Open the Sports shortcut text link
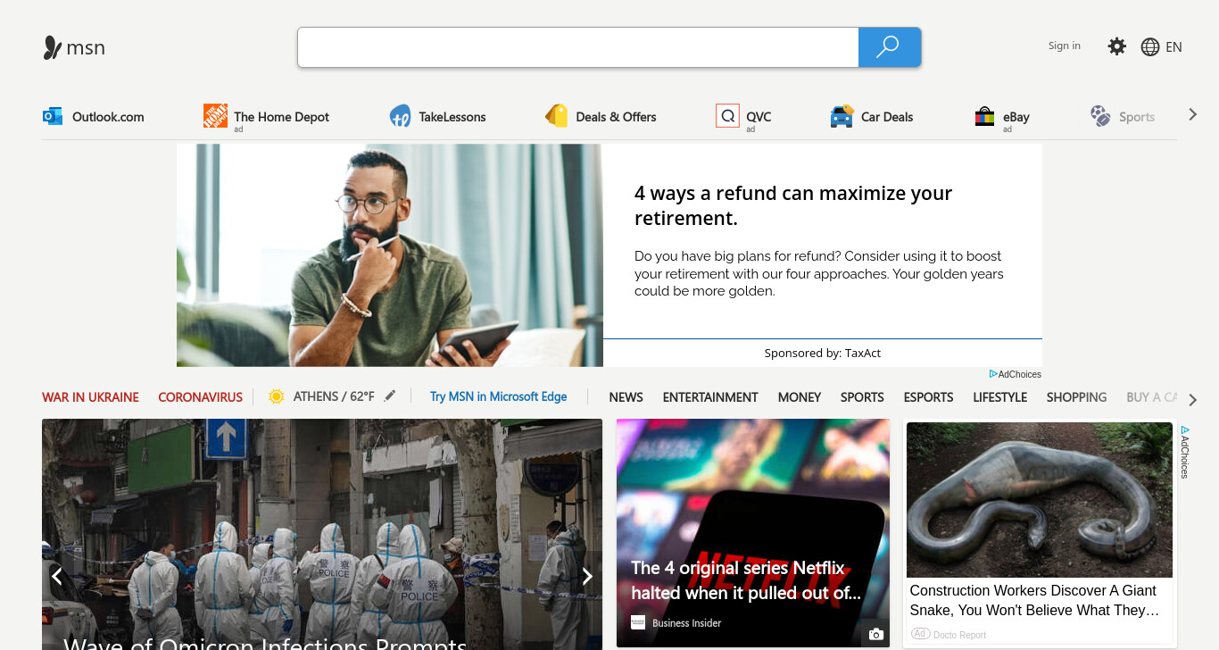1219x650 pixels. [x=1137, y=117]
